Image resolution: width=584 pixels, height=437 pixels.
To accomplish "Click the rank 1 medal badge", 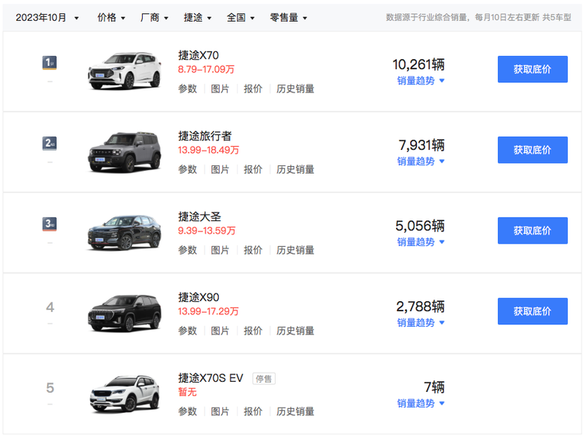I will pos(50,63).
